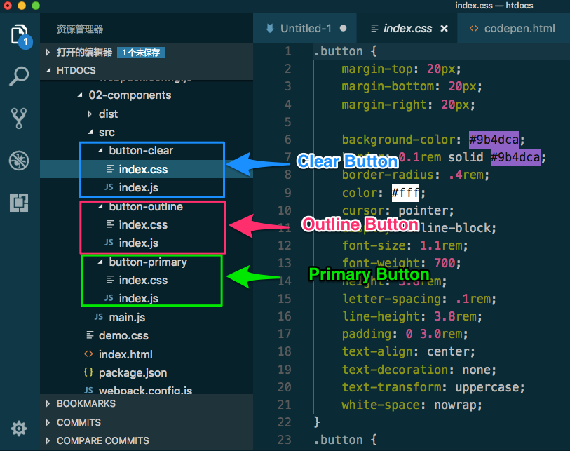
Task: Click line number 23 in gutter
Action: (284, 440)
